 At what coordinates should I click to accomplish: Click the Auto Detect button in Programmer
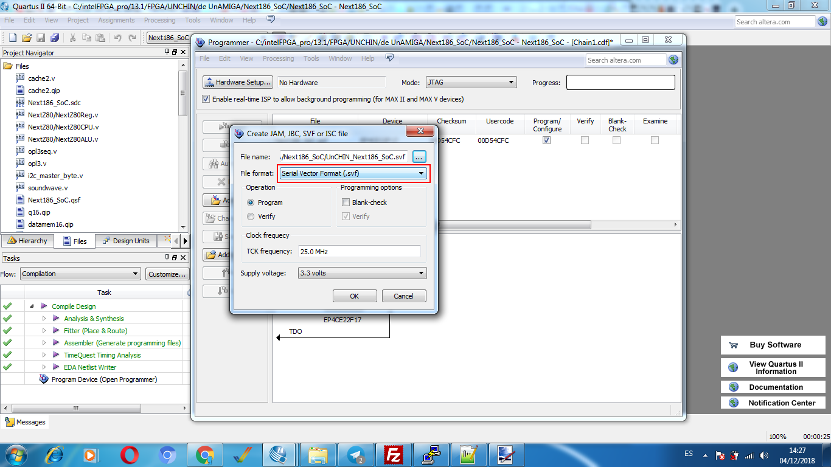tap(217, 164)
